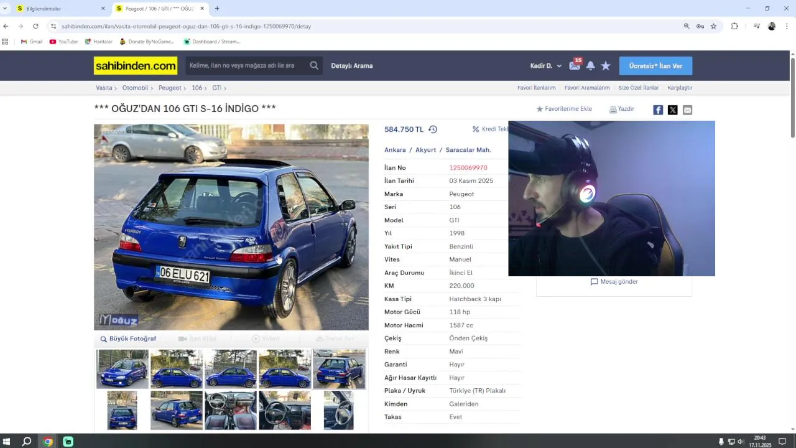
Task: Open the Donate ByNoGame bookmark
Action: [147, 42]
